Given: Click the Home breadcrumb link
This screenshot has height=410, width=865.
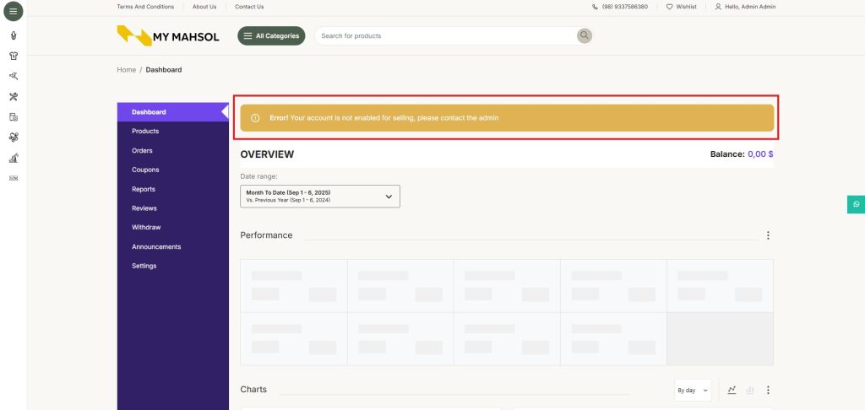Looking at the screenshot, I should point(126,70).
